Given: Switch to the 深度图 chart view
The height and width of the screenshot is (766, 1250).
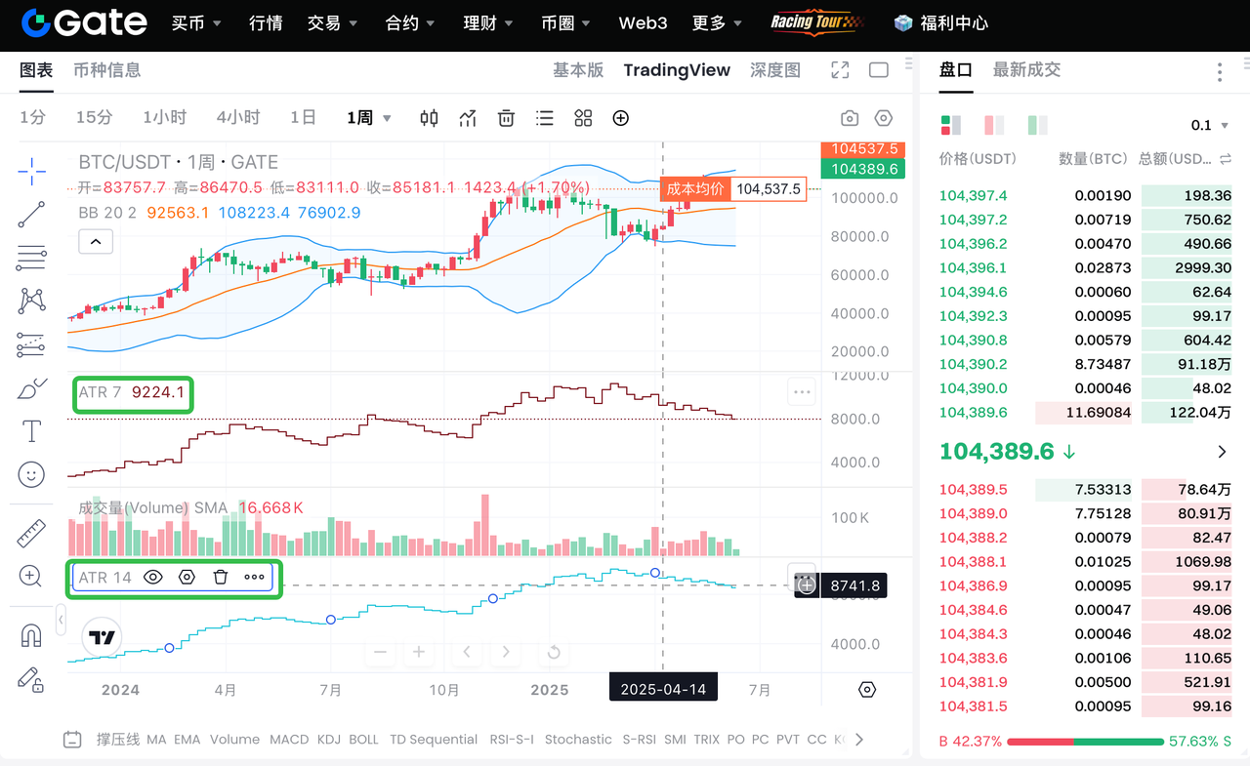Looking at the screenshot, I should [x=775, y=70].
